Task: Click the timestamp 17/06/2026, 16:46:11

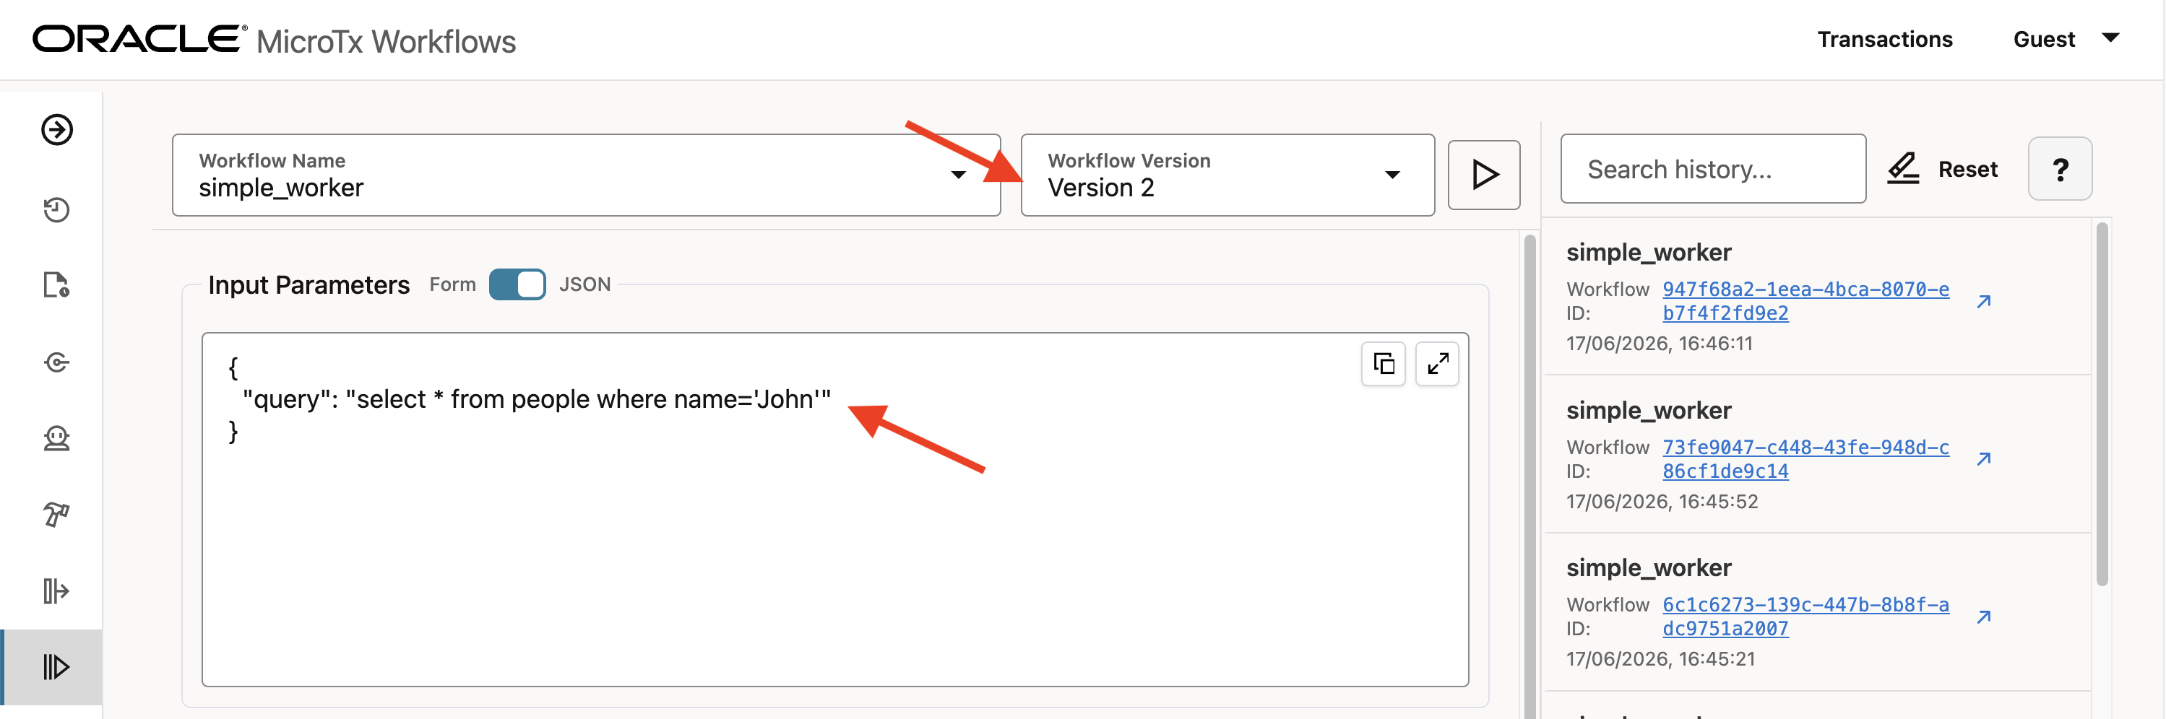Action: [x=1659, y=344]
